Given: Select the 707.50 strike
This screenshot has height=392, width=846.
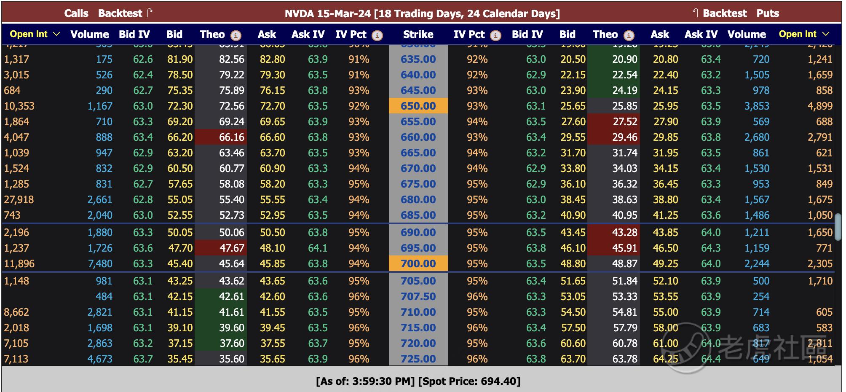Looking at the screenshot, I should [x=418, y=297].
